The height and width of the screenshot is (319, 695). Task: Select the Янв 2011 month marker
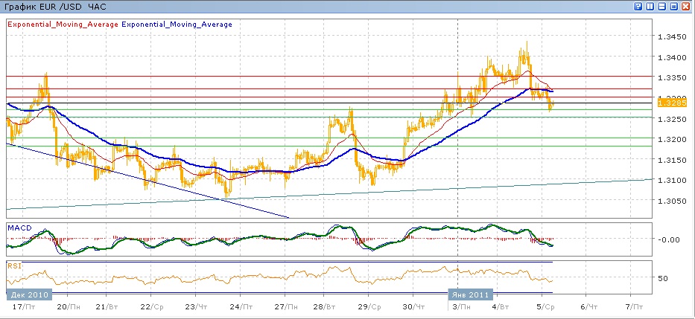click(470, 294)
